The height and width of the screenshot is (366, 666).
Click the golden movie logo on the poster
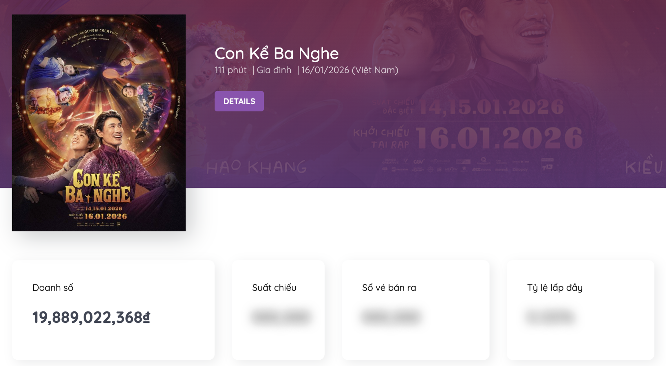point(97,187)
